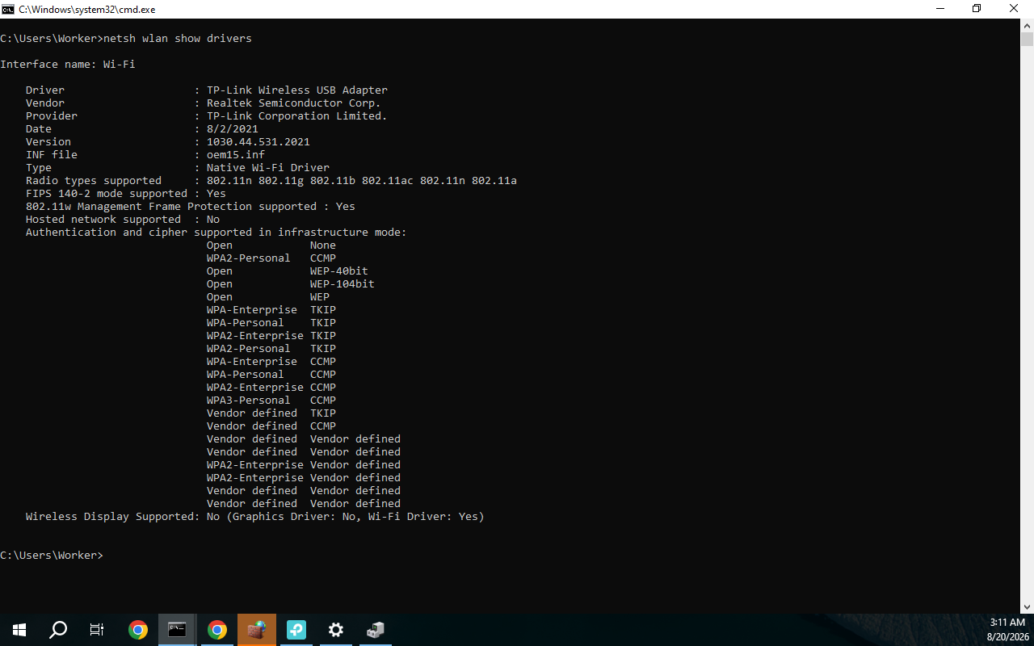Open Task View from the taskbar

tap(97, 630)
